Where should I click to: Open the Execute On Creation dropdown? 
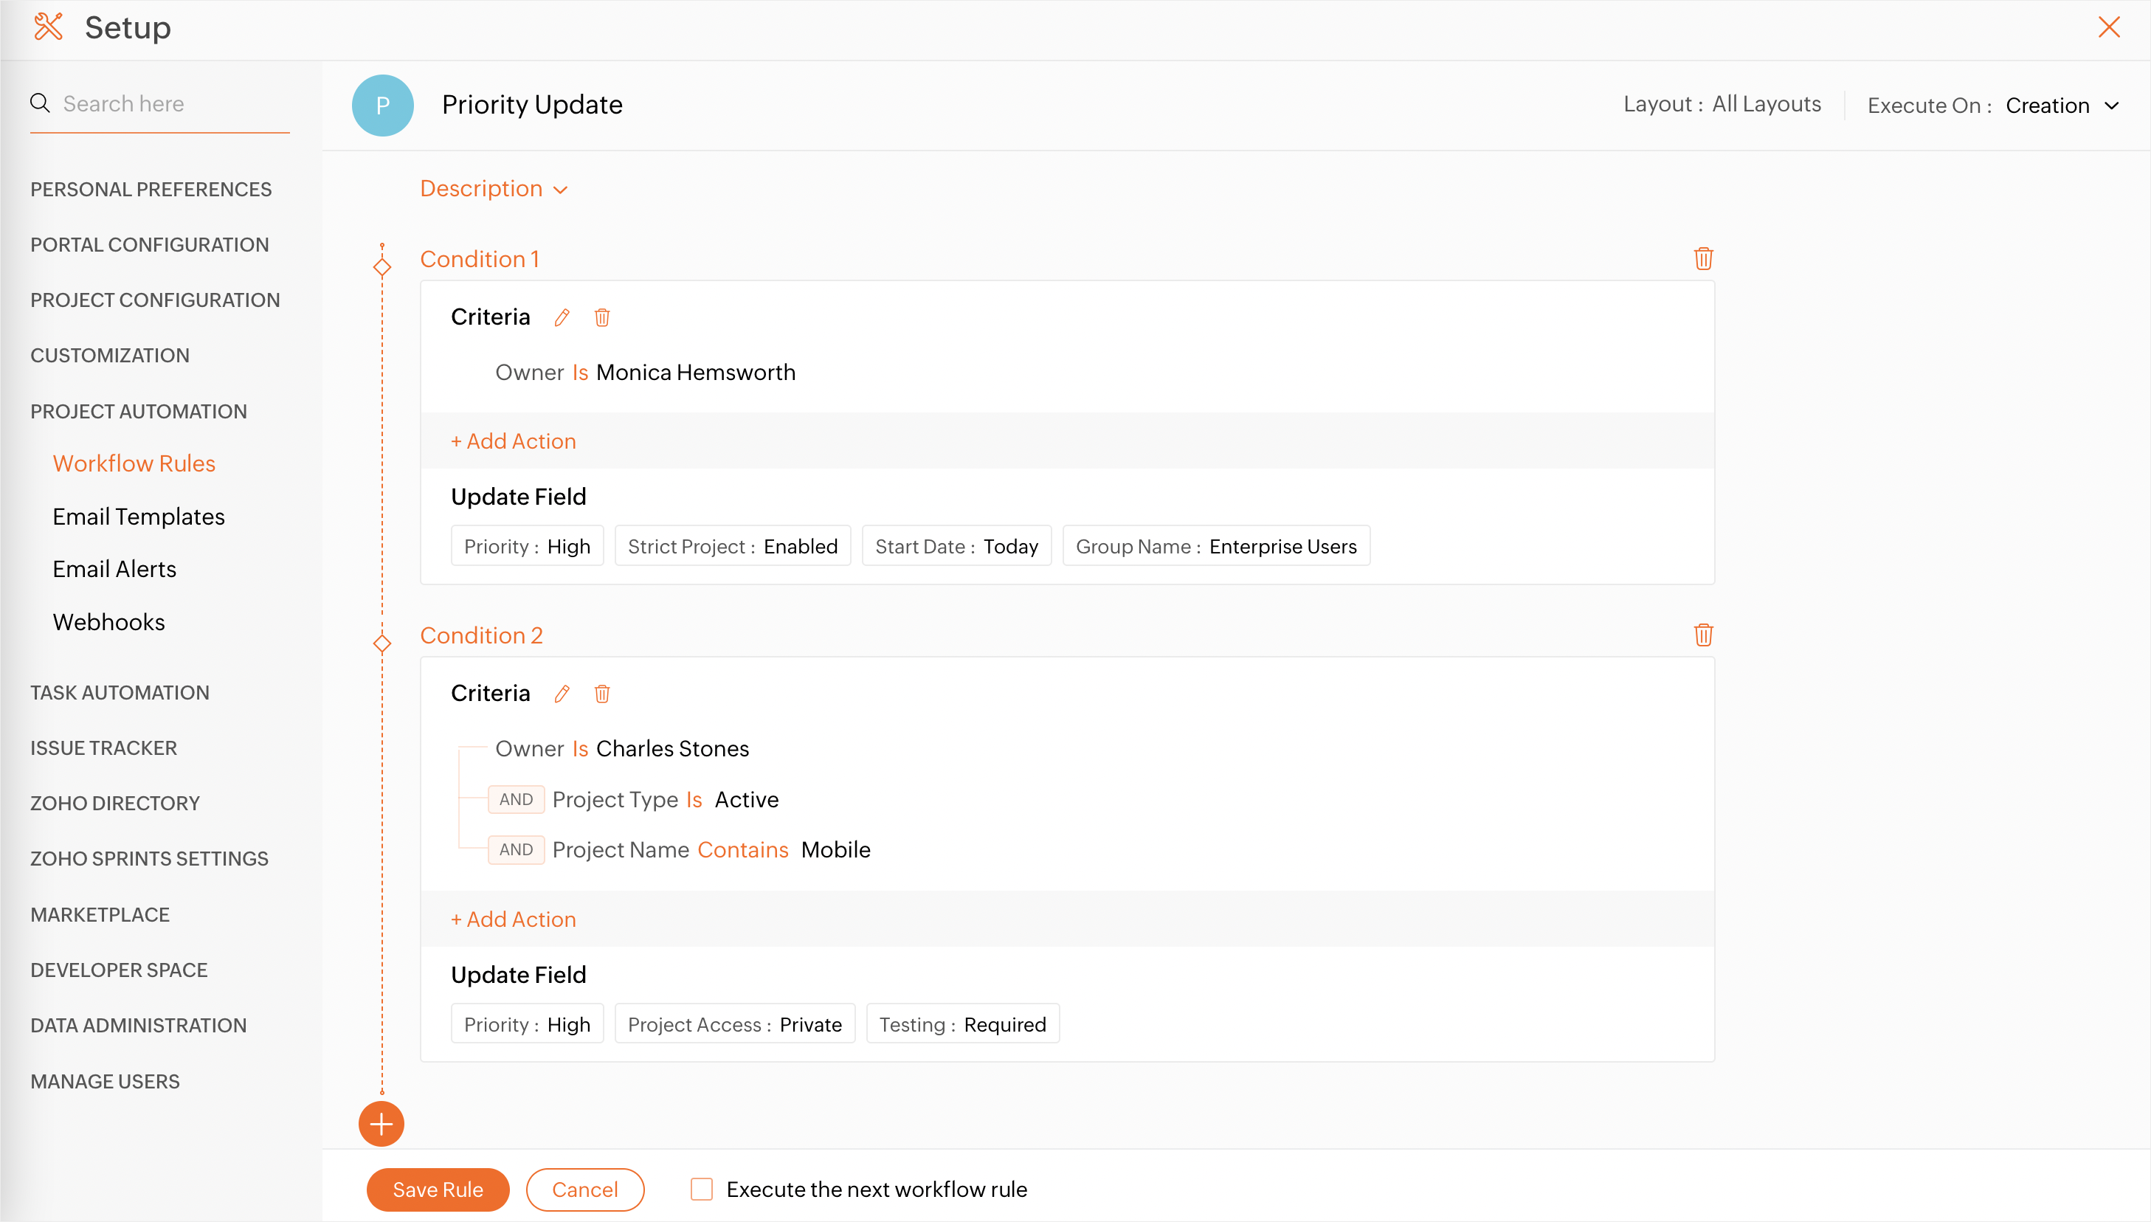(x=2061, y=106)
